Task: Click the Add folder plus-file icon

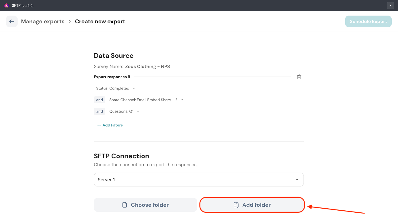Action: [x=236, y=205]
